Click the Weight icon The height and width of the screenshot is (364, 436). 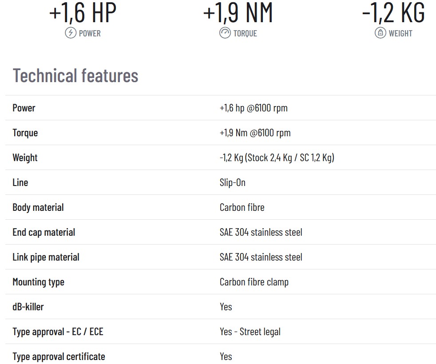click(380, 33)
